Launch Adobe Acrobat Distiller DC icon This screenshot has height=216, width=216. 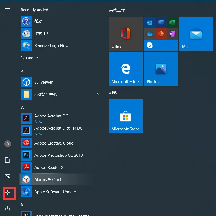pyautogui.click(x=26, y=130)
